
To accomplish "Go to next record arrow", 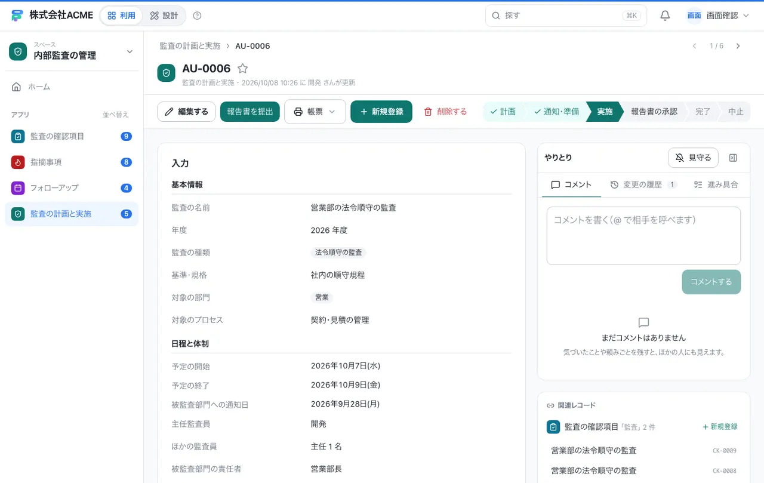I will coord(738,46).
